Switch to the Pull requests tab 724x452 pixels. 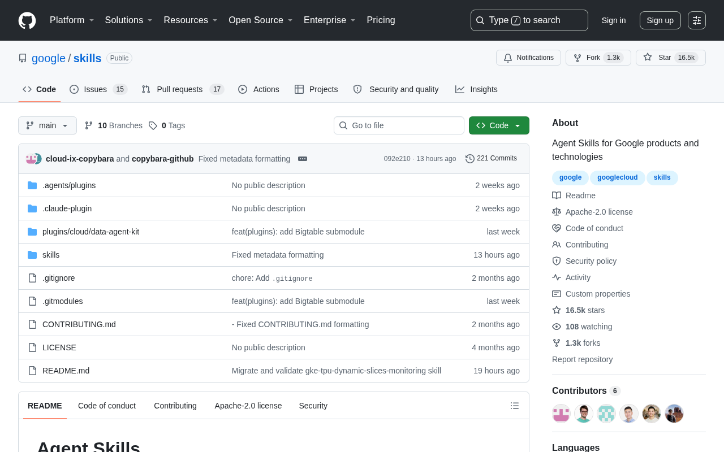point(183,89)
